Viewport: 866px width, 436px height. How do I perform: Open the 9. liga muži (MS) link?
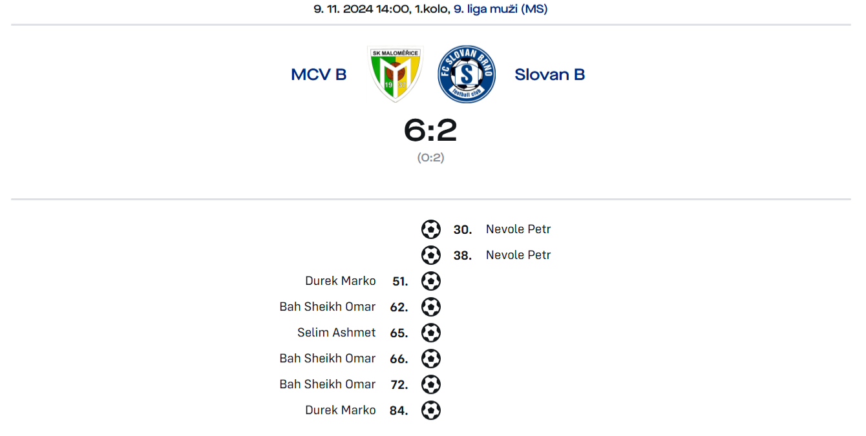pos(501,9)
